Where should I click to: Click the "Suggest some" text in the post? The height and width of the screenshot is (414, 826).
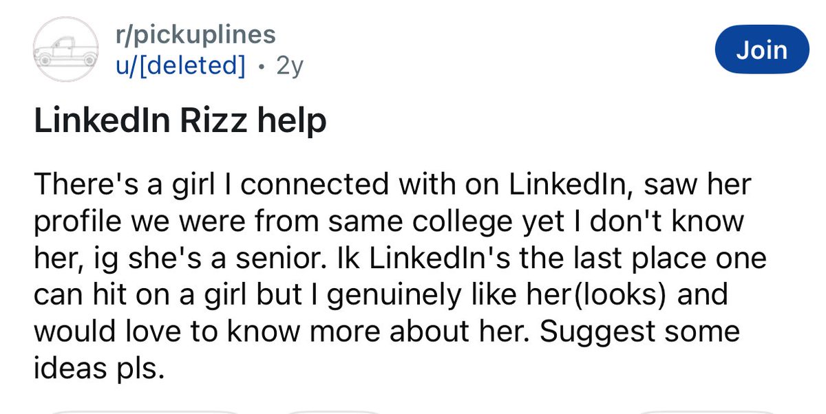tap(639, 331)
